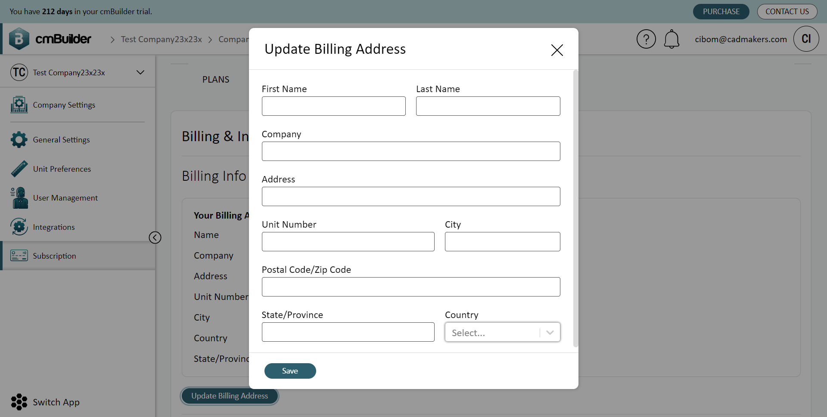Open the Country select dropdown
The width and height of the screenshot is (827, 417).
(503, 332)
